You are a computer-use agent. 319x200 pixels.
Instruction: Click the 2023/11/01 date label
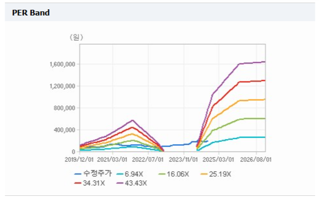point(183,159)
